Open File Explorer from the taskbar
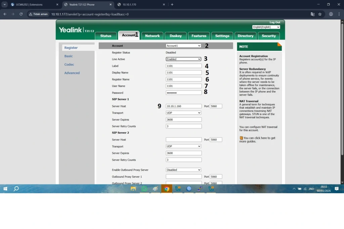The height and width of the screenshot is (229, 344). [x=133, y=189]
